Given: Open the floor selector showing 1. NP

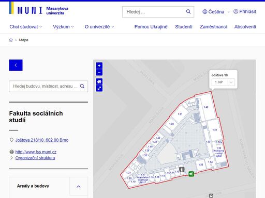Looking at the screenshot, I should (223, 82).
